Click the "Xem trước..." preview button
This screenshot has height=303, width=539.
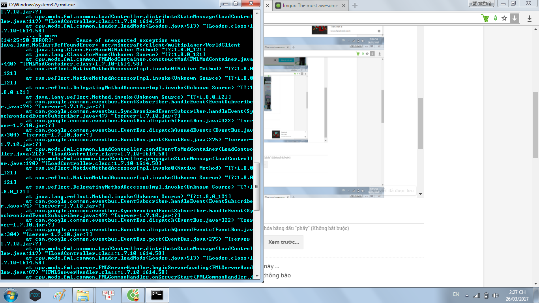pyautogui.click(x=284, y=242)
